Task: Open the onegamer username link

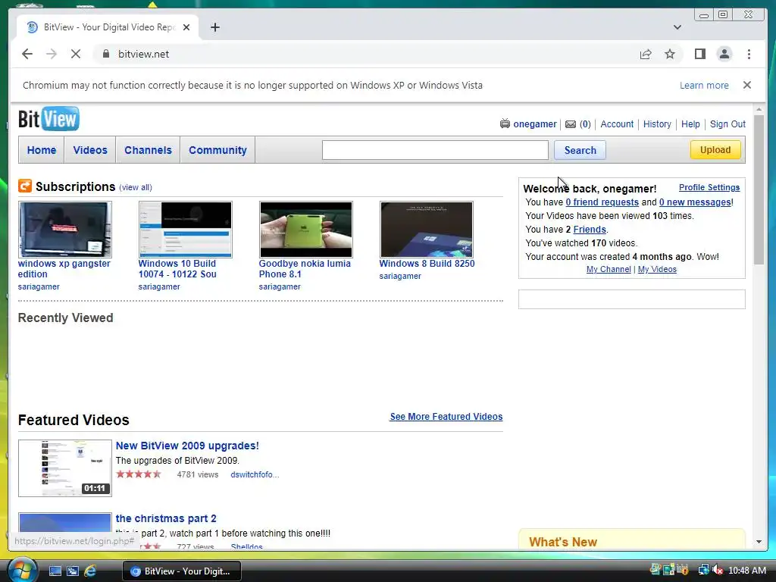Action: coord(534,124)
